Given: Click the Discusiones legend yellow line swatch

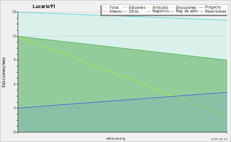Looking at the screenshot, I should (172, 8).
